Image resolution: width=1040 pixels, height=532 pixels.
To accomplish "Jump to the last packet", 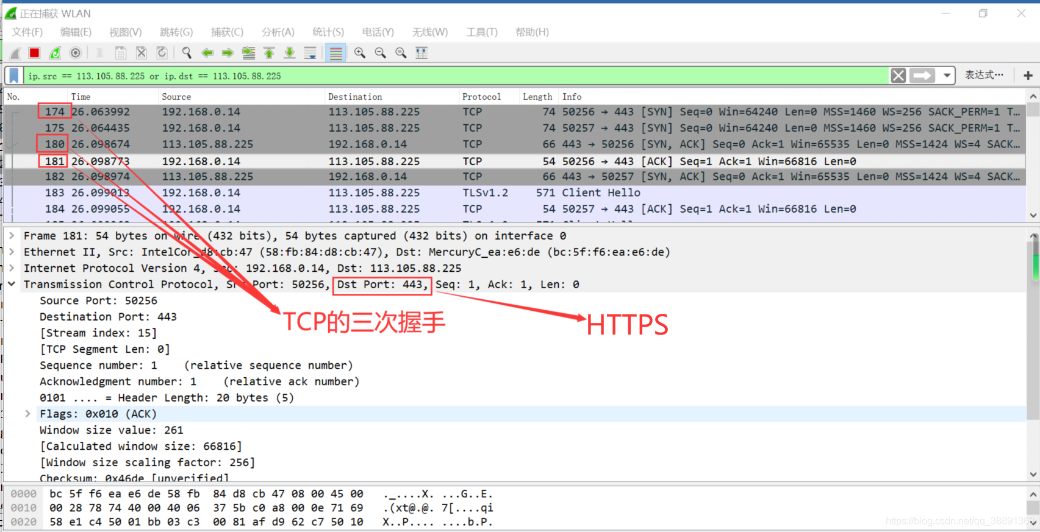I will pos(290,53).
